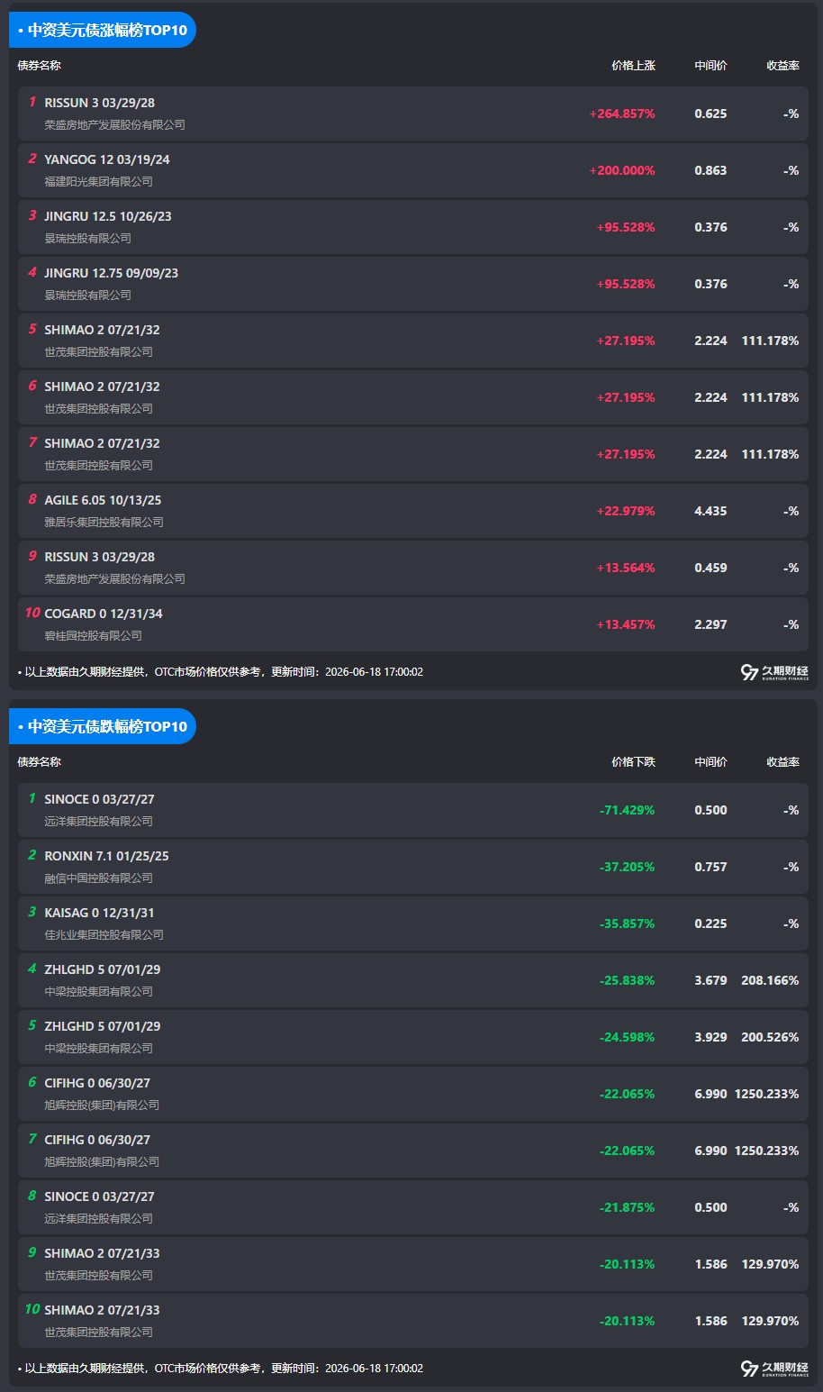Image resolution: width=823 pixels, height=1392 pixels.
Task: Click the 价格上涨 column header
Action: coord(633,66)
